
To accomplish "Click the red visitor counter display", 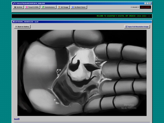I will tap(145, 7).
